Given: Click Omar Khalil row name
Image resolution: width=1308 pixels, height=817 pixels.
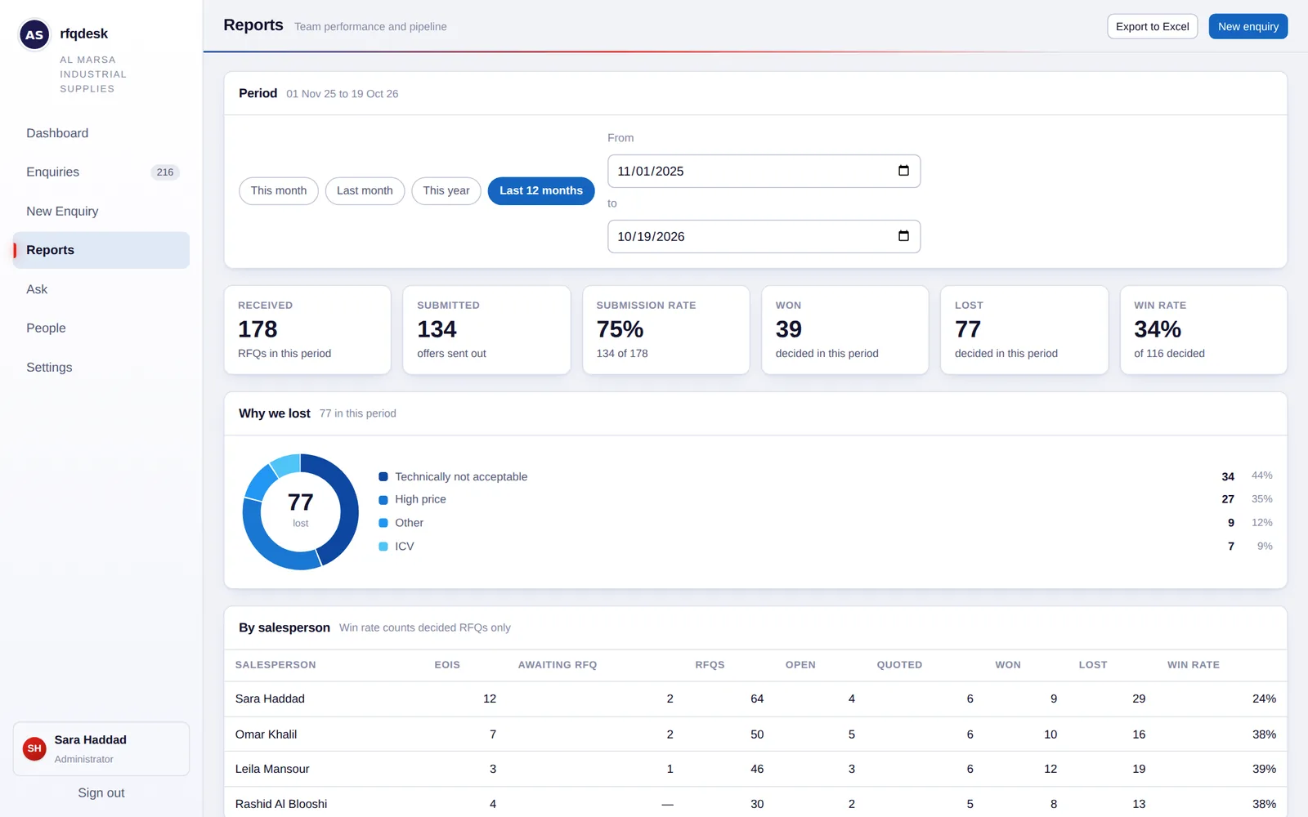Looking at the screenshot, I should (x=266, y=734).
